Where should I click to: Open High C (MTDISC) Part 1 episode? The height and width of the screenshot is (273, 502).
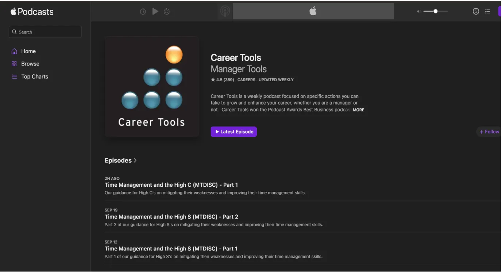point(171,185)
